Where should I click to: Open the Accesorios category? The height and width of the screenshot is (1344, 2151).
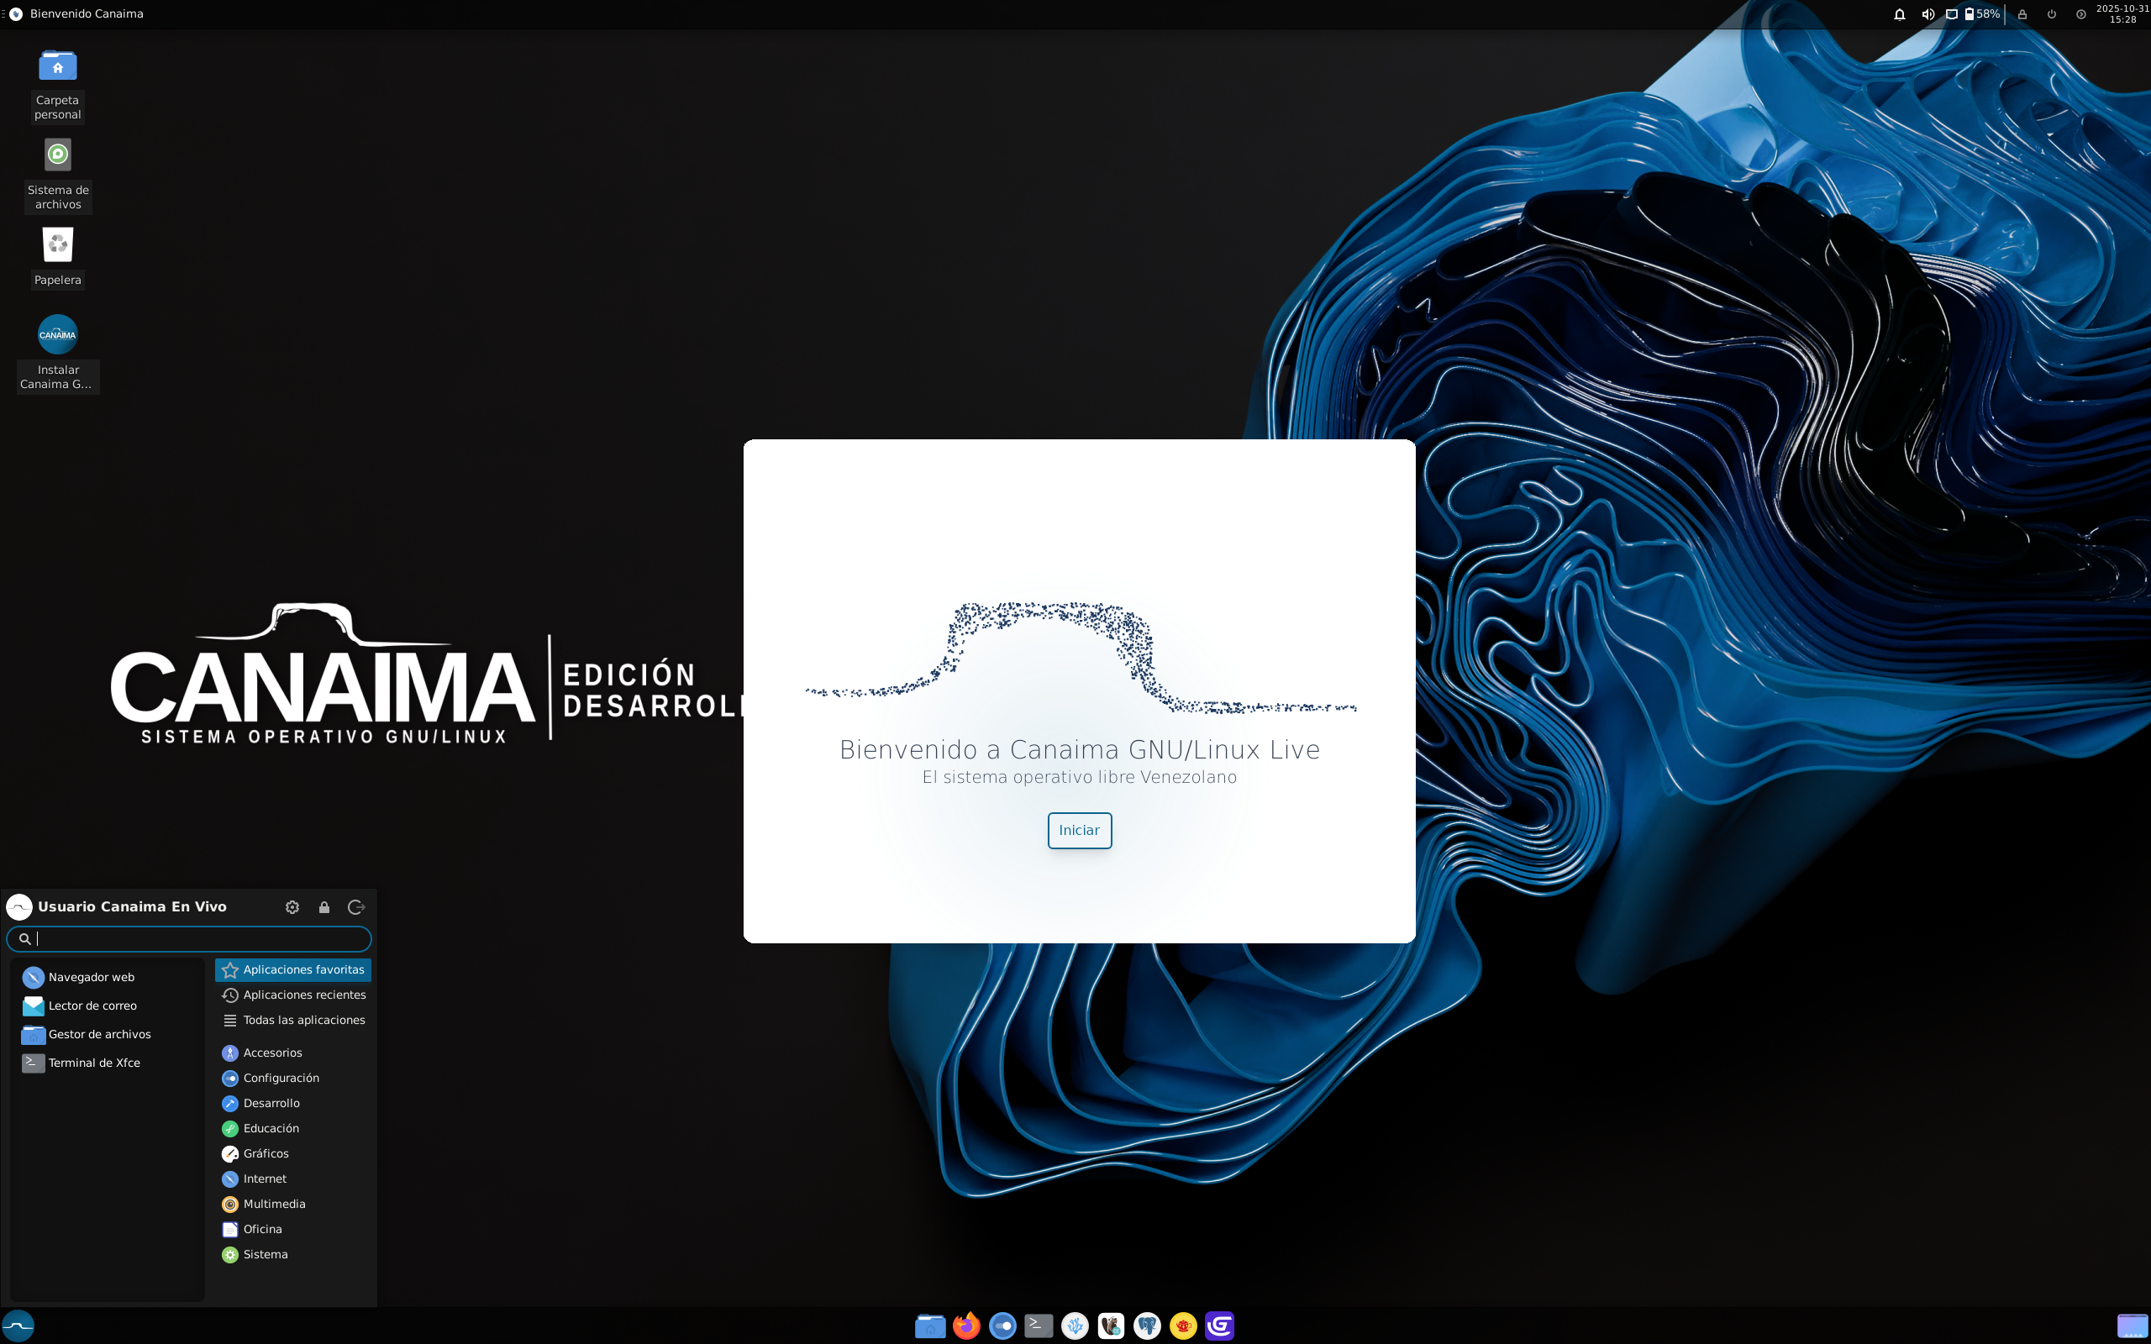pos(292,1053)
